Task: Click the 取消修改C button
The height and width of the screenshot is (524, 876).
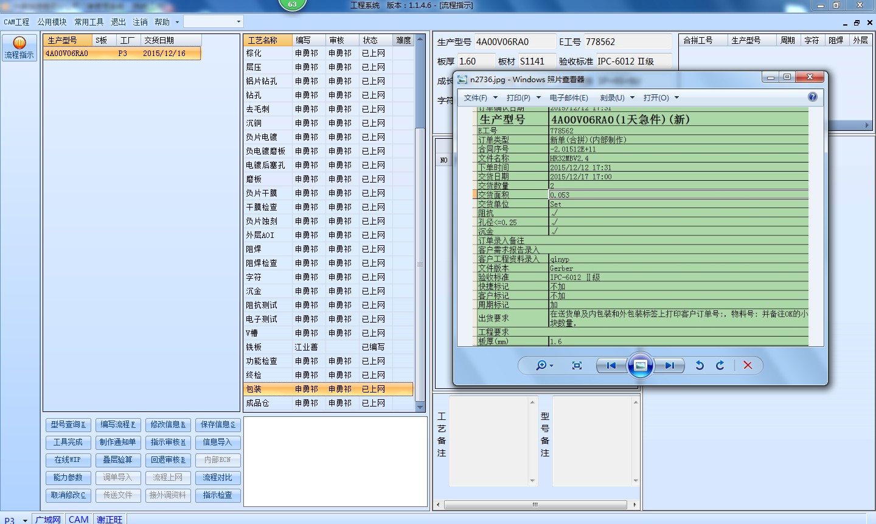Action: [x=68, y=495]
